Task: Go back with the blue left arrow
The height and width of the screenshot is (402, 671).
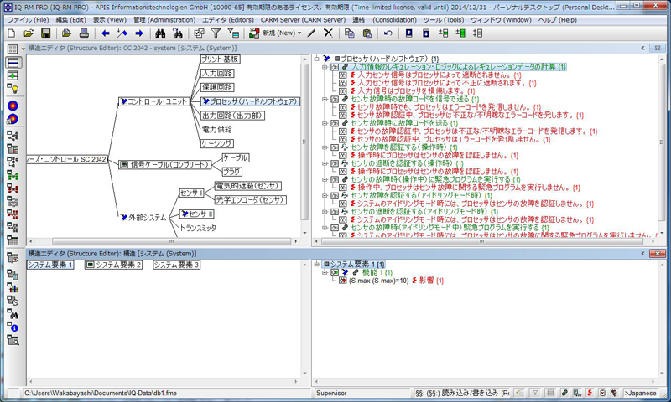Action: point(106,33)
